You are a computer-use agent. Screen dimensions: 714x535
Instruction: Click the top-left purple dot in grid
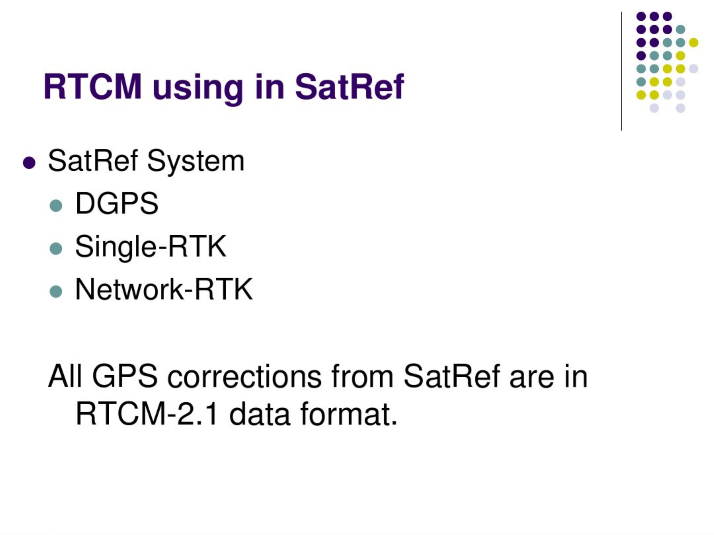(641, 16)
